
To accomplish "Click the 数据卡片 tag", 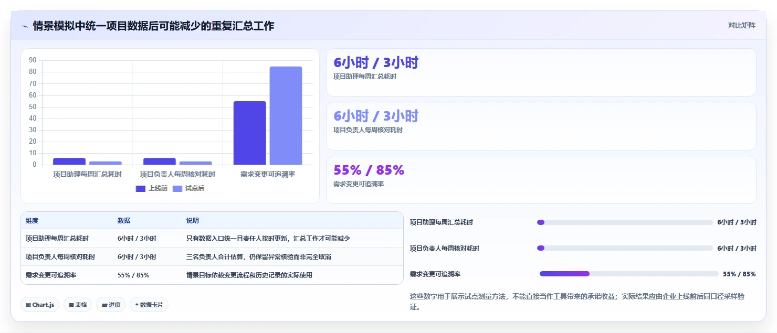I will pyautogui.click(x=149, y=305).
